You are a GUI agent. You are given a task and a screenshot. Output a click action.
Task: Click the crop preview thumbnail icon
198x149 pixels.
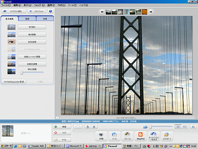[11, 27]
